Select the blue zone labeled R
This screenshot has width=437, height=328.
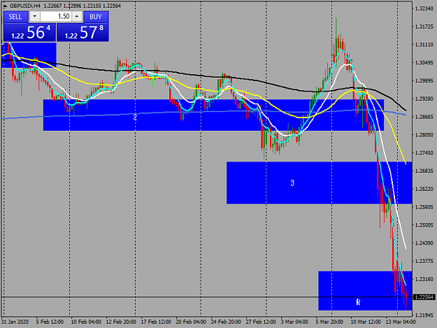(365, 291)
